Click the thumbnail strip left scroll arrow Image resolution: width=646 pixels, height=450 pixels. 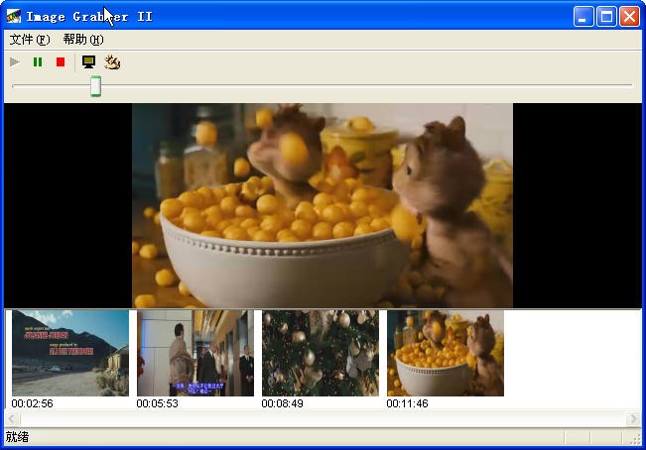12,419
